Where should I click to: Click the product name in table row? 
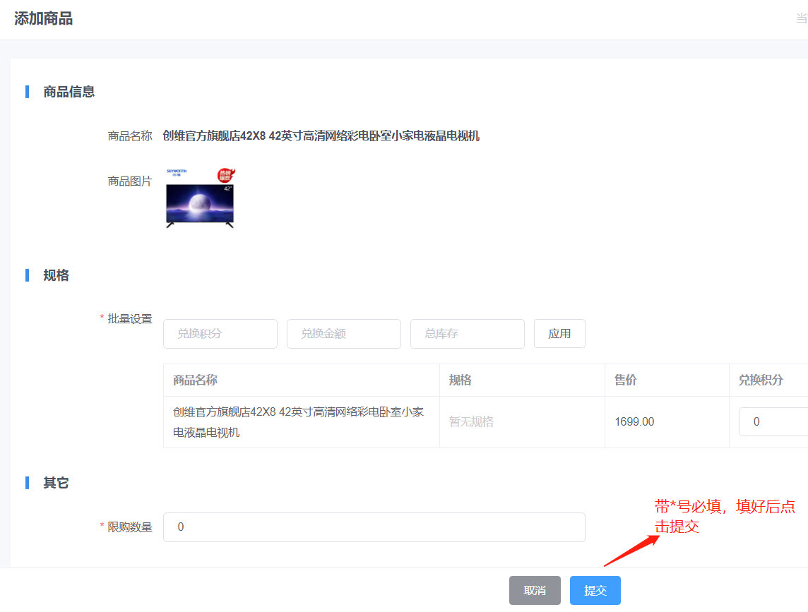(x=298, y=422)
